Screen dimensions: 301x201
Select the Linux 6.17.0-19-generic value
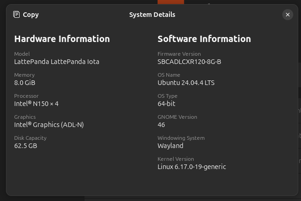[x=192, y=167]
